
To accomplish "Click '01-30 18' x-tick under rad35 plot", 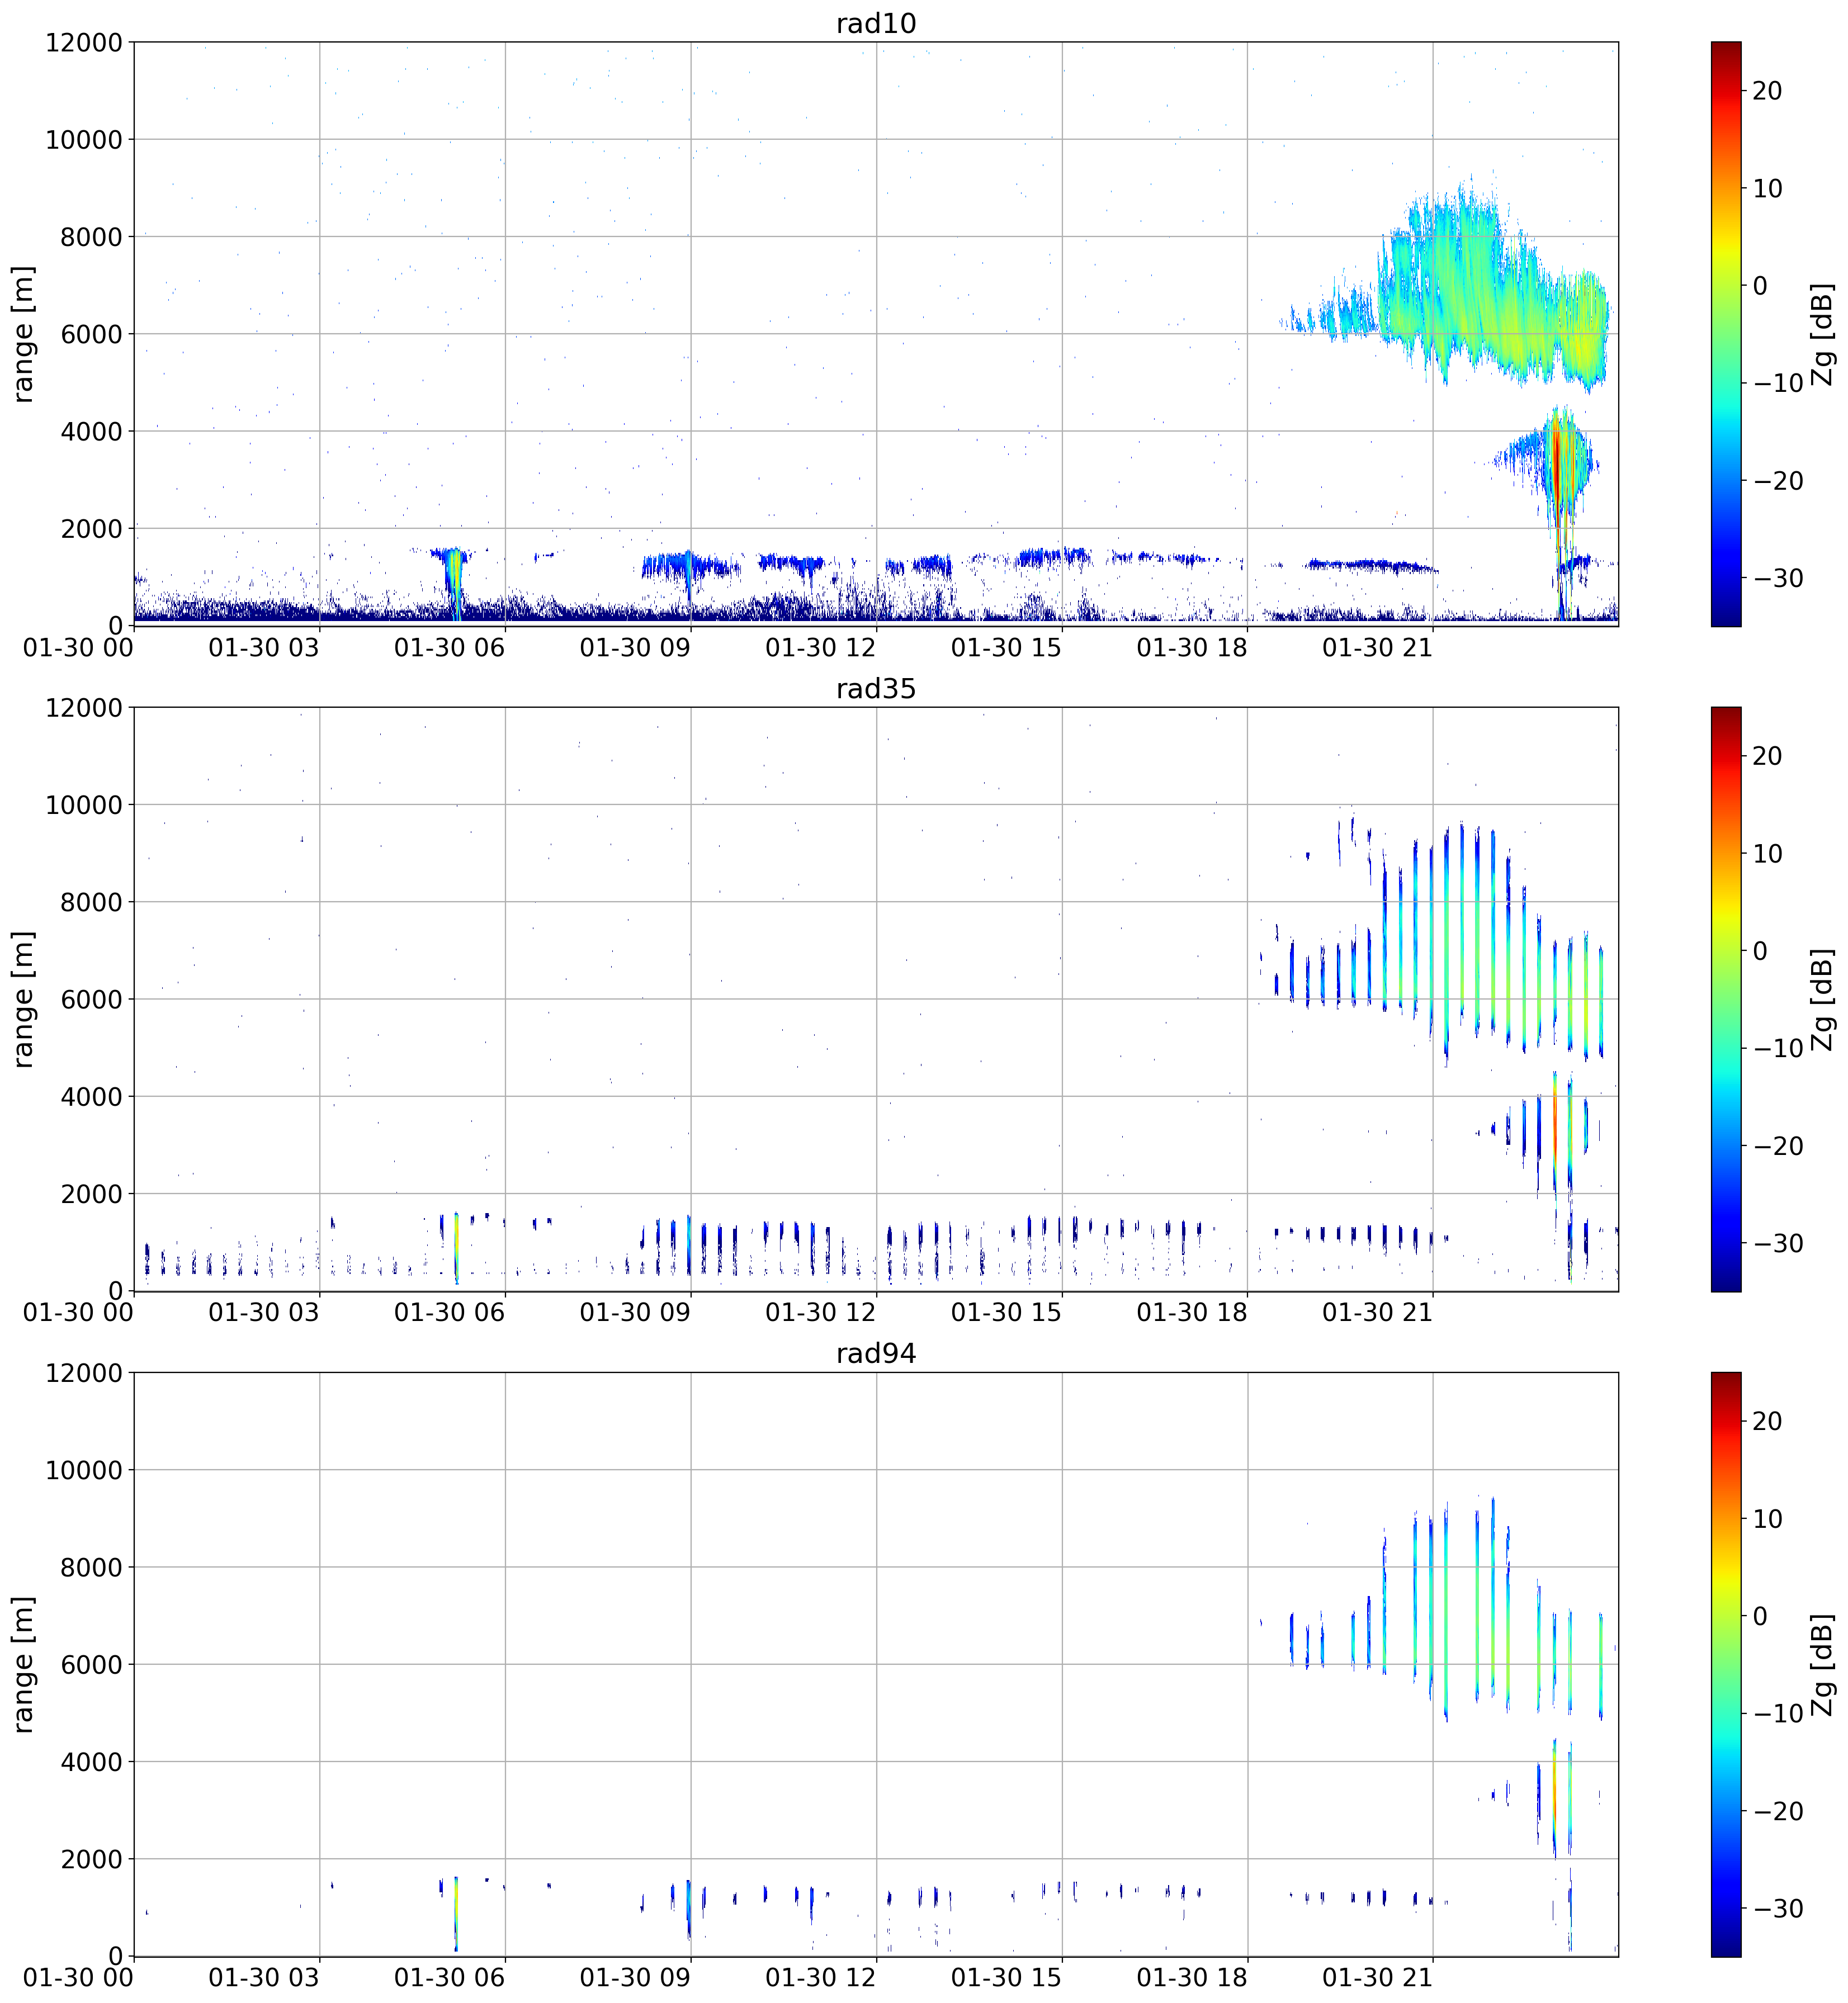I will pos(1192,1313).
